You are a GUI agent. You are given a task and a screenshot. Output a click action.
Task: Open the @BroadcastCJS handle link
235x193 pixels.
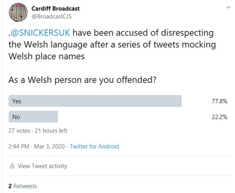coord(51,17)
